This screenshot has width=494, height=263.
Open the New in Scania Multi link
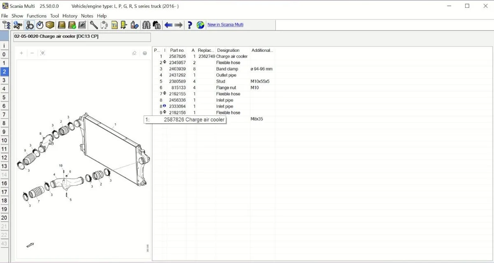tap(225, 25)
